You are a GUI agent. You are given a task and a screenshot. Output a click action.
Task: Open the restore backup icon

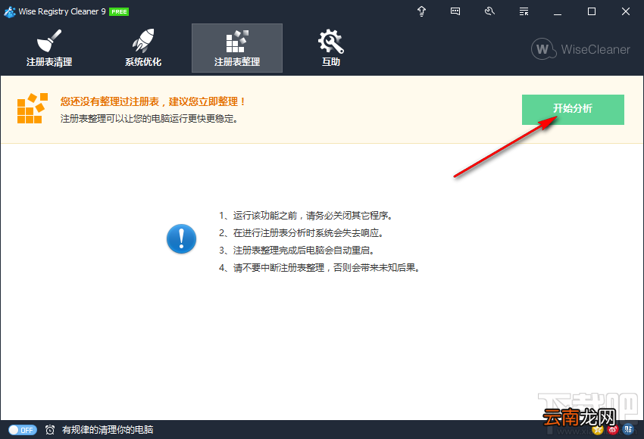click(x=489, y=11)
